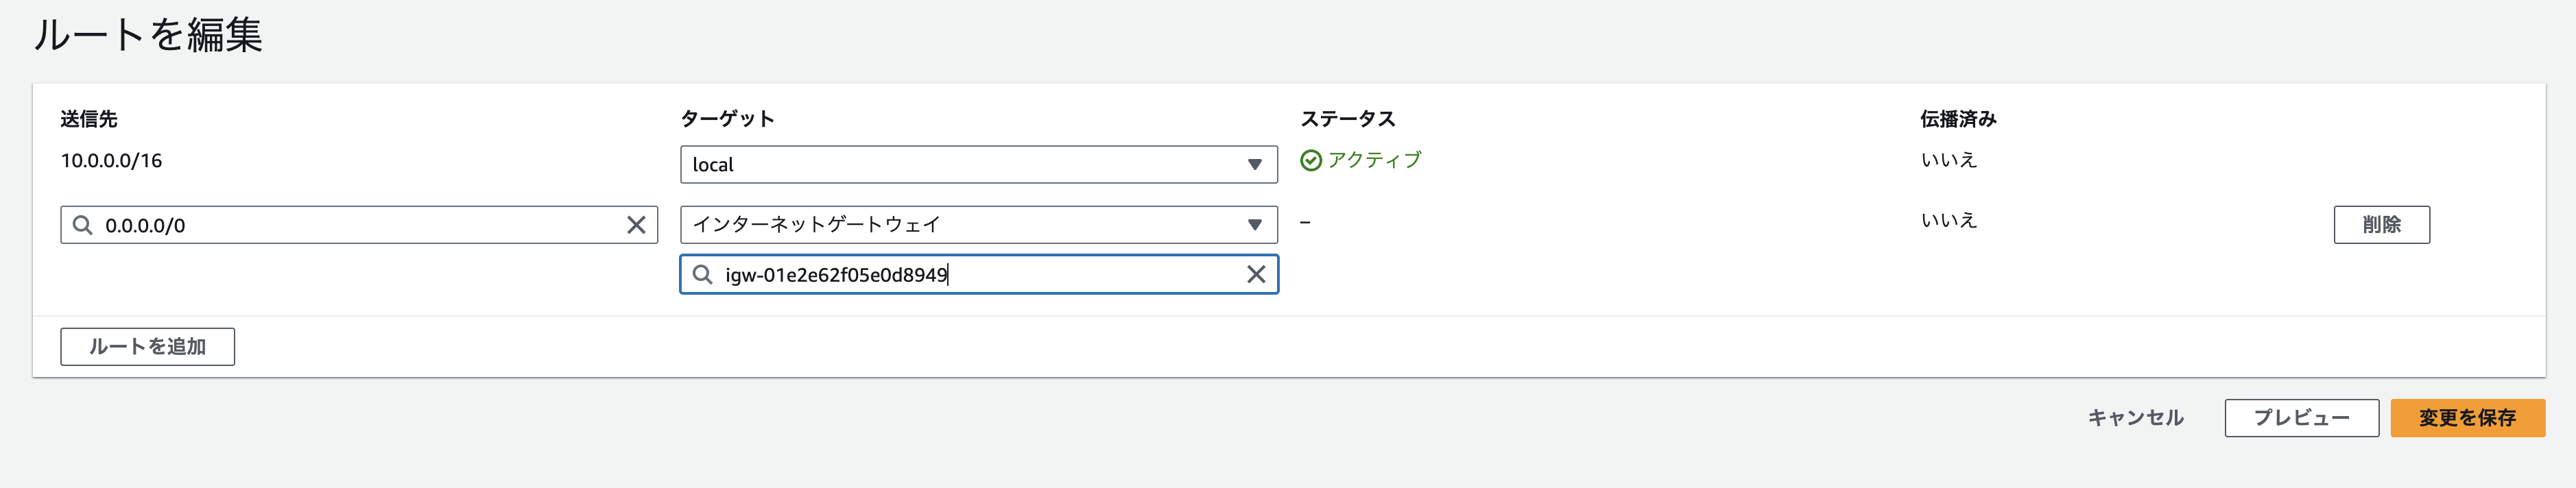This screenshot has width=2576, height=488.
Task: Add a new route with ルートを追加
Action: pos(147,347)
